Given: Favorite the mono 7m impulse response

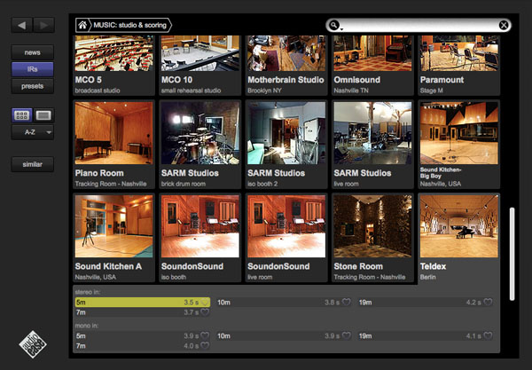Looking at the screenshot, I should [x=205, y=346].
